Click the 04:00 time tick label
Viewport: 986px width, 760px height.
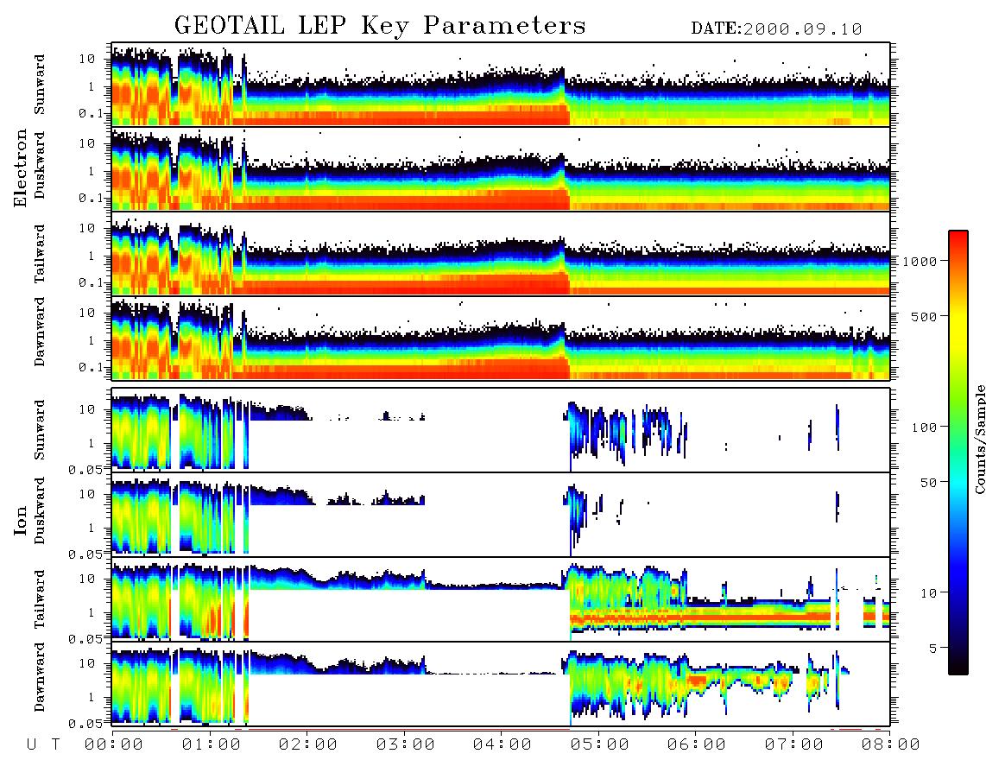502,744
